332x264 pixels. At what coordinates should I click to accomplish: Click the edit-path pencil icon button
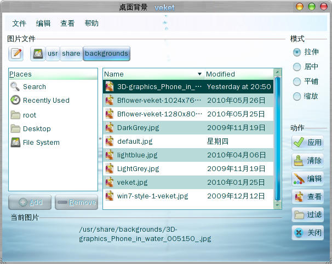click(x=16, y=54)
